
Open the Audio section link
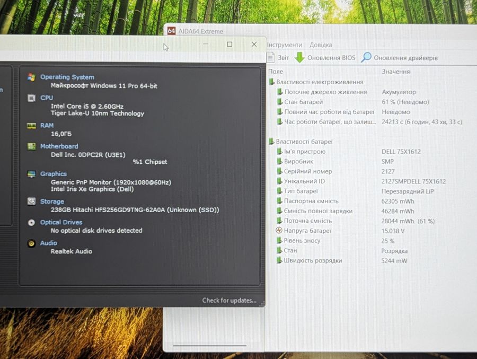pos(49,243)
